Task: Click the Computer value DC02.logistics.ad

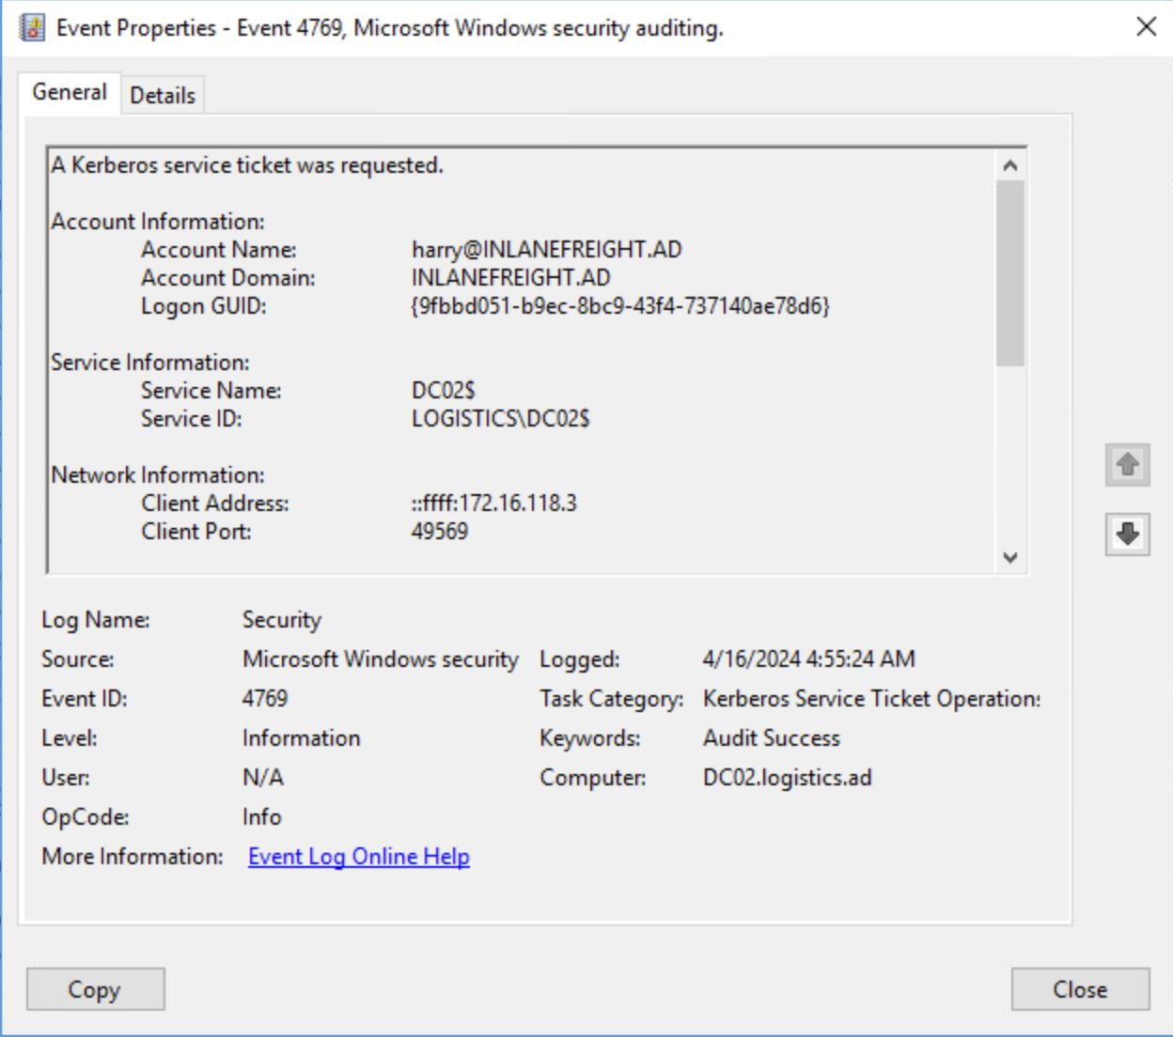Action: tap(787, 778)
